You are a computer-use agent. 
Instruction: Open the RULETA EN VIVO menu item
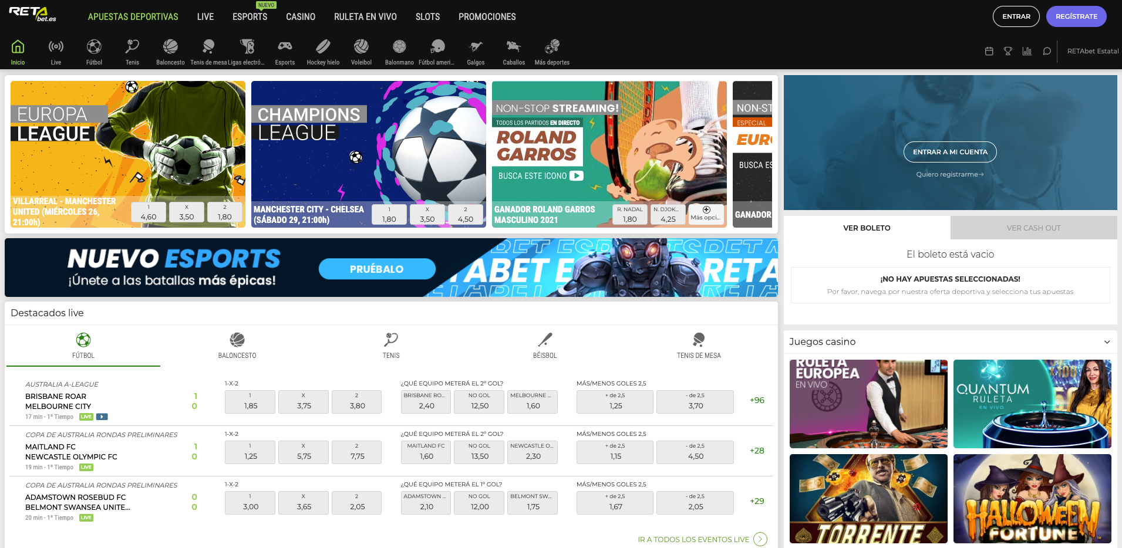coord(365,16)
